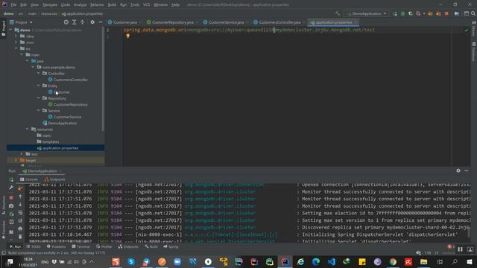Click the red Stop icon in top toolbar

tap(446, 13)
